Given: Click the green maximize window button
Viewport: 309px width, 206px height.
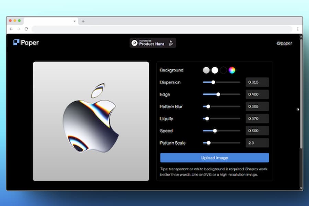Looking at the screenshot, I should coord(19,21).
